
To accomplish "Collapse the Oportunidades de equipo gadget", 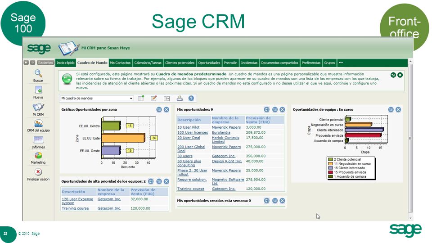I will [391, 110].
